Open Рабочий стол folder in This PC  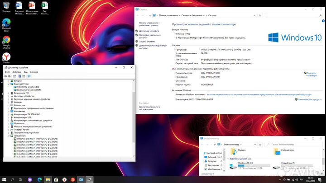[283, 152]
